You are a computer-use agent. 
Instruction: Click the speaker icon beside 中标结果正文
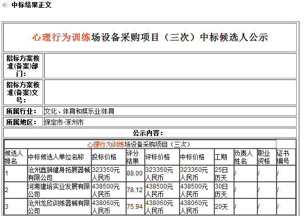click(5, 5)
